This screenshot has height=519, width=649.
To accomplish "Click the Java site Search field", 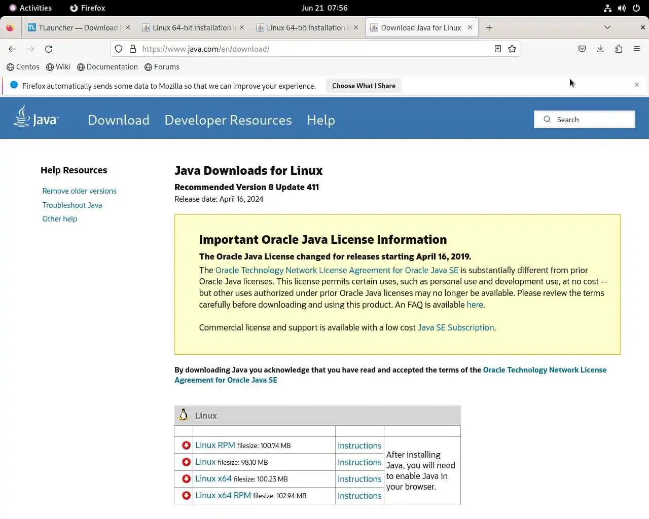I will click(x=584, y=120).
